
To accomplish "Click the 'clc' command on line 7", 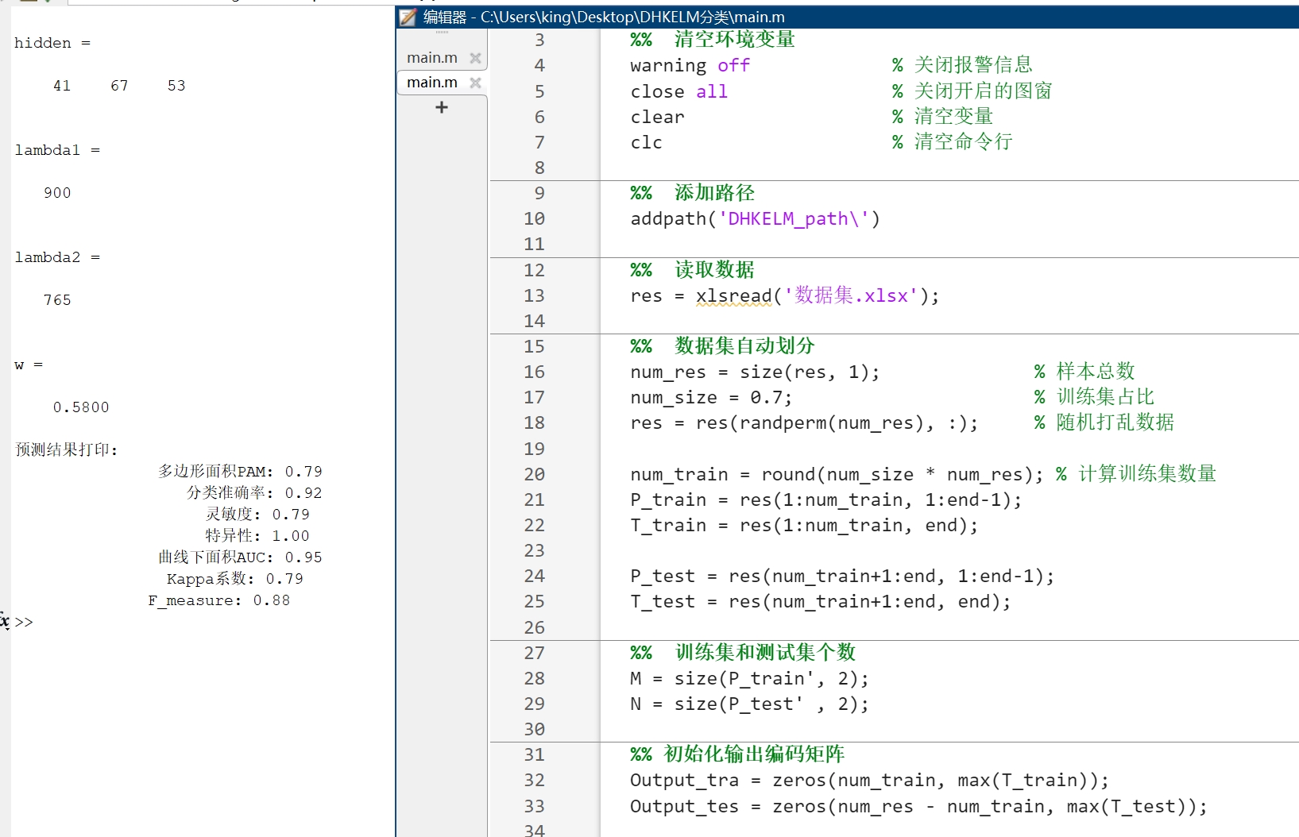I will pyautogui.click(x=646, y=143).
